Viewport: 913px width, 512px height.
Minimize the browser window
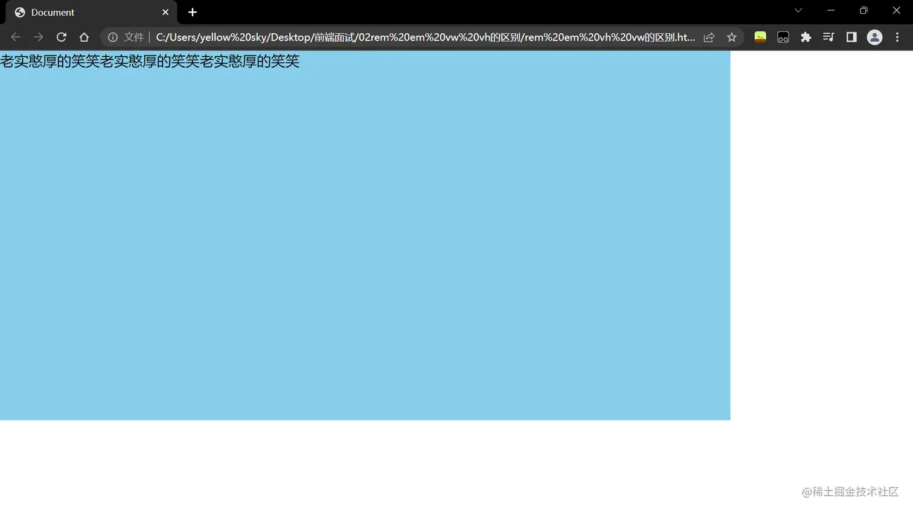(831, 10)
